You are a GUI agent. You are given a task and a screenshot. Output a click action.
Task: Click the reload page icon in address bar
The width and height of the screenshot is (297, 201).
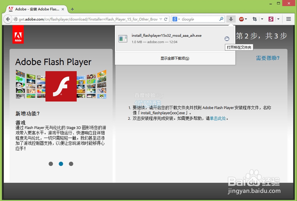(166, 19)
